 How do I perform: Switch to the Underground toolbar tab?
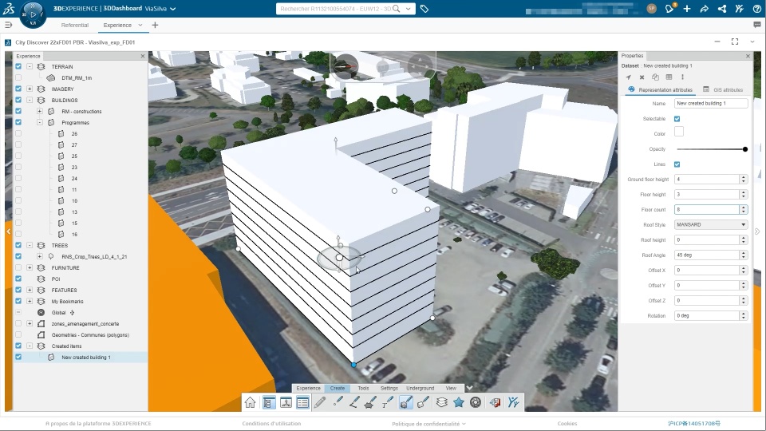pos(421,388)
